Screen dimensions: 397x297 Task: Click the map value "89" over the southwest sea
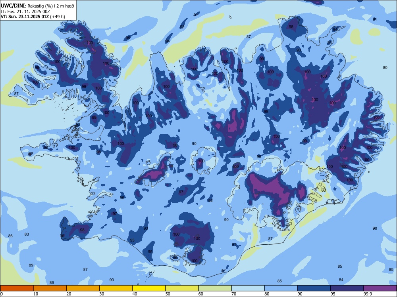31,265
